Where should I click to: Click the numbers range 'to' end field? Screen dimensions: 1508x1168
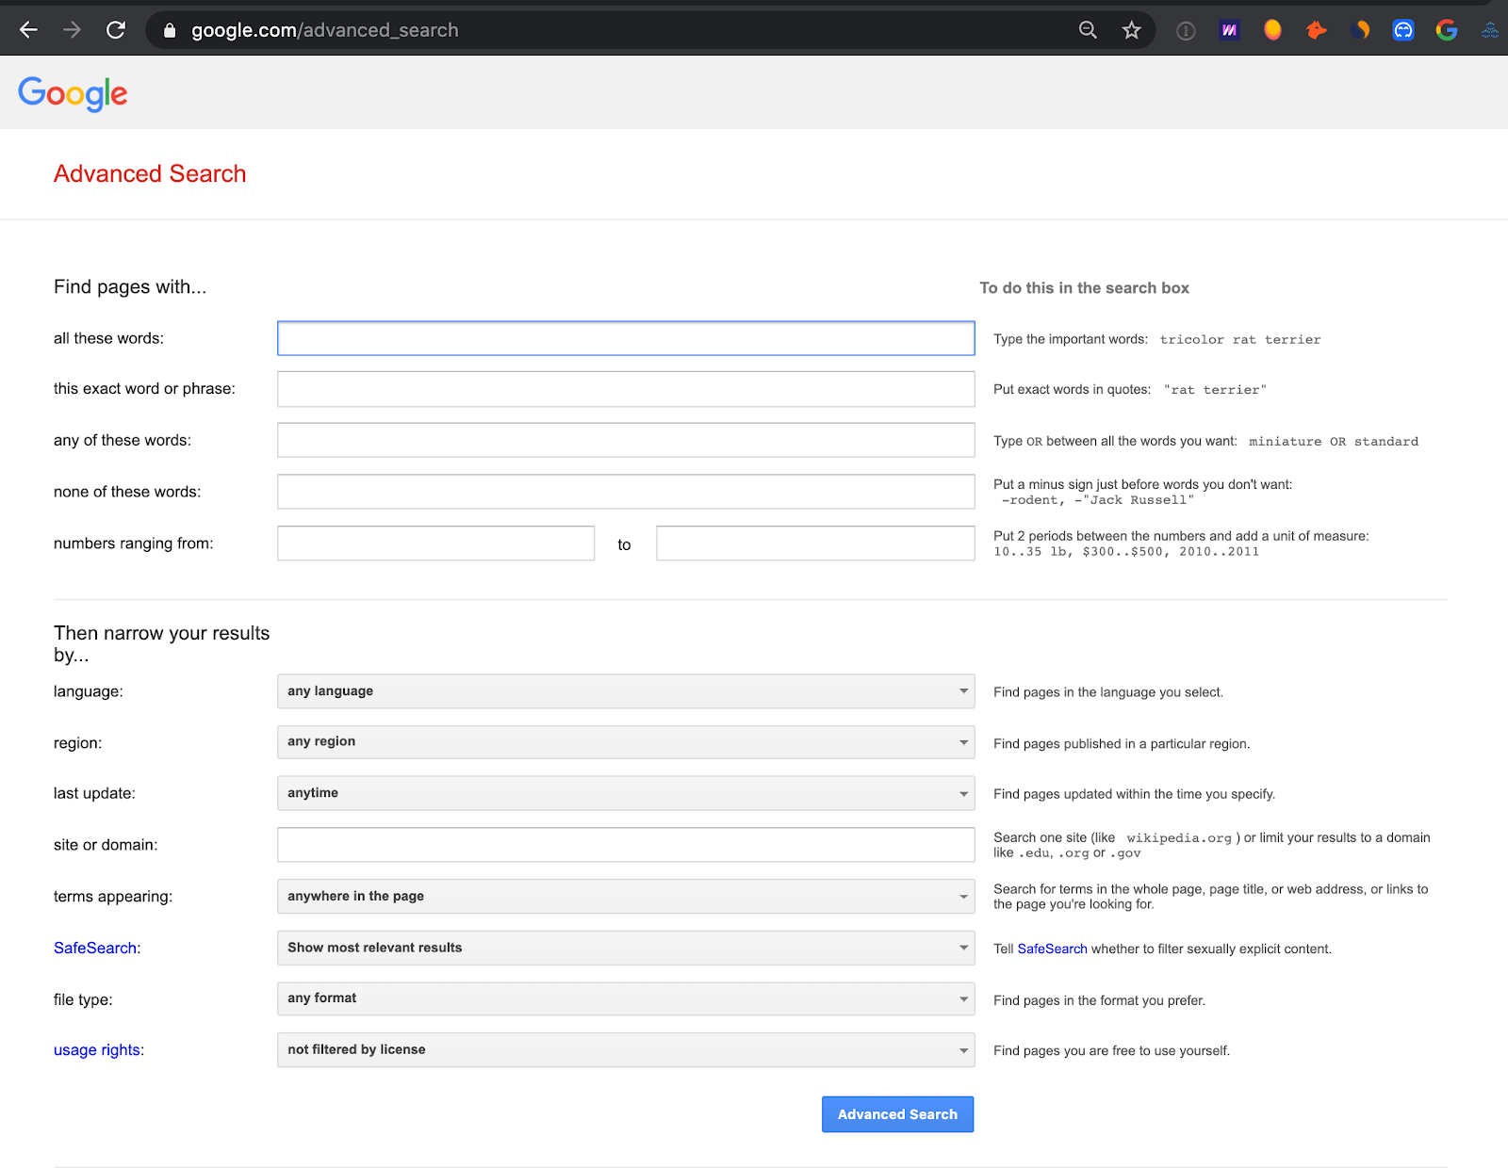coord(815,543)
